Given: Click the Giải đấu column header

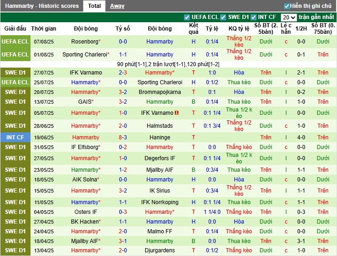Looking at the screenshot, I should click(15, 29).
